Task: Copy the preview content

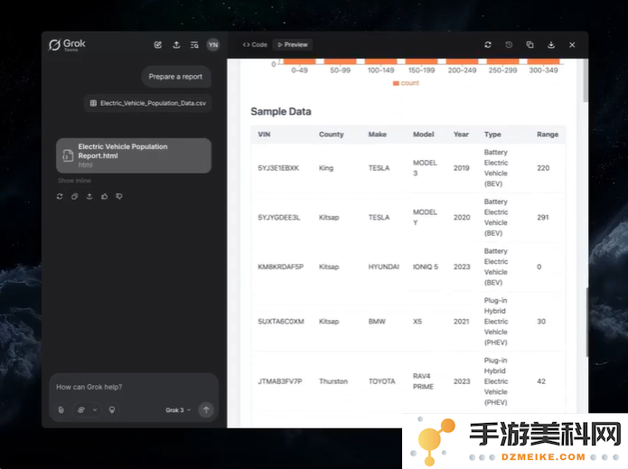Action: point(530,45)
